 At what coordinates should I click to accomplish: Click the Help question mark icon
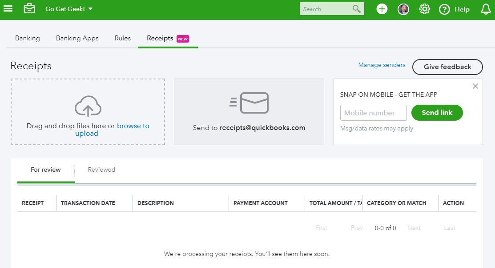coord(444,9)
